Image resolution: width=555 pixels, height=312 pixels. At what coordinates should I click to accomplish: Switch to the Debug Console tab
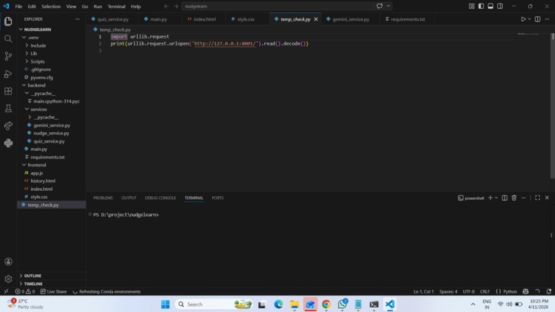click(x=160, y=198)
